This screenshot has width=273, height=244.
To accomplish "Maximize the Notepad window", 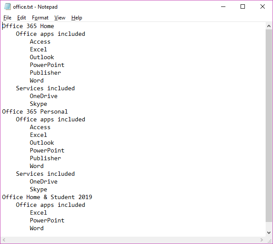I will [x=243, y=6].
